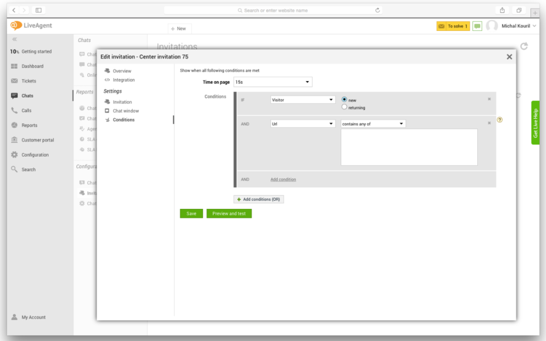This screenshot has width=546, height=341.
Task: Open the Time on page dropdown
Action: tap(272, 82)
